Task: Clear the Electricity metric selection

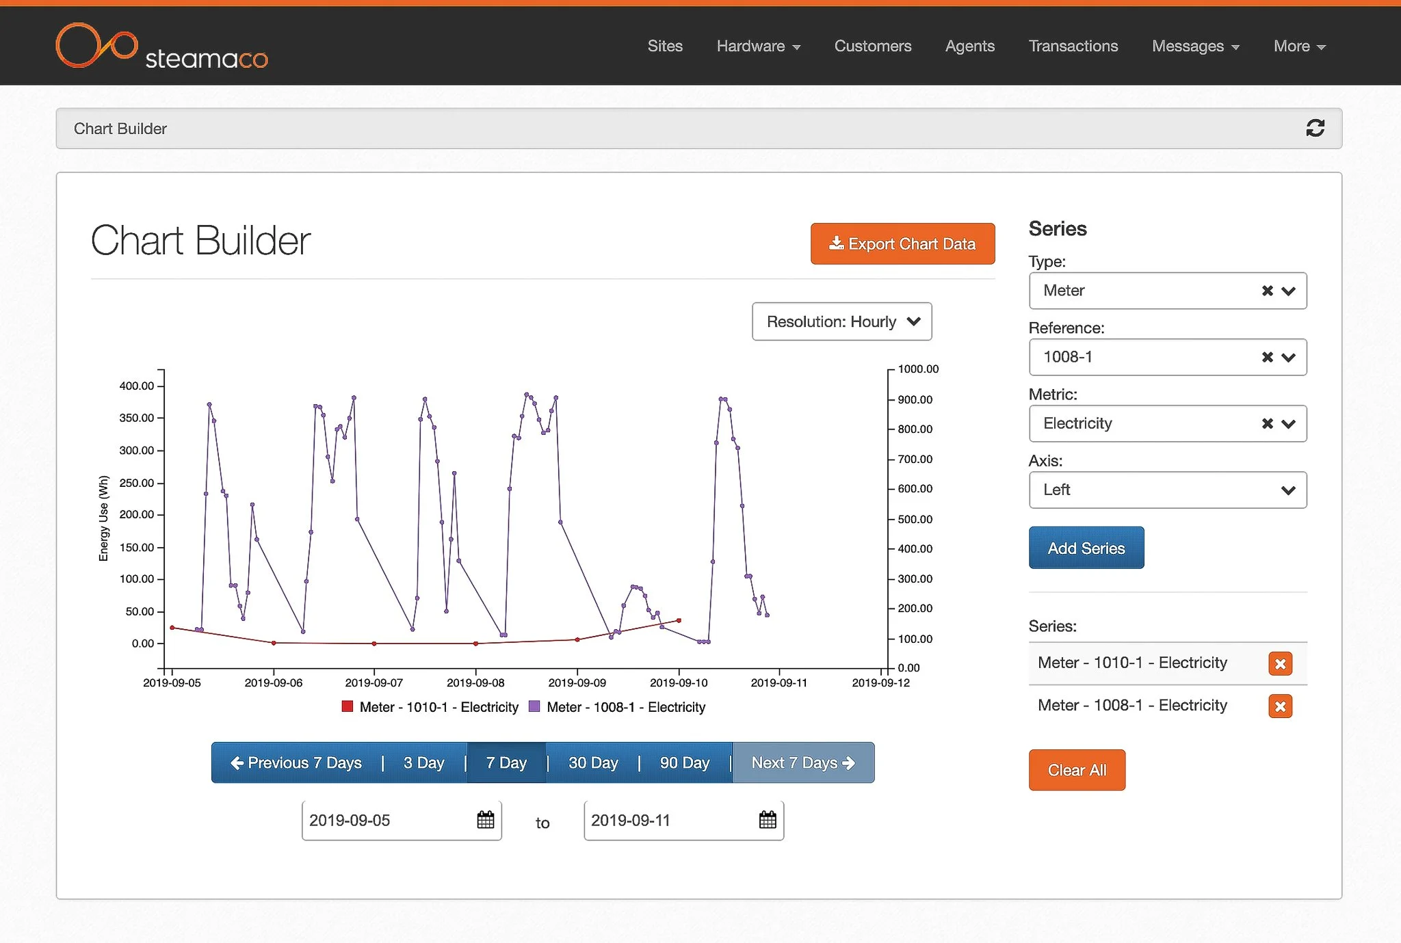Action: [1267, 424]
